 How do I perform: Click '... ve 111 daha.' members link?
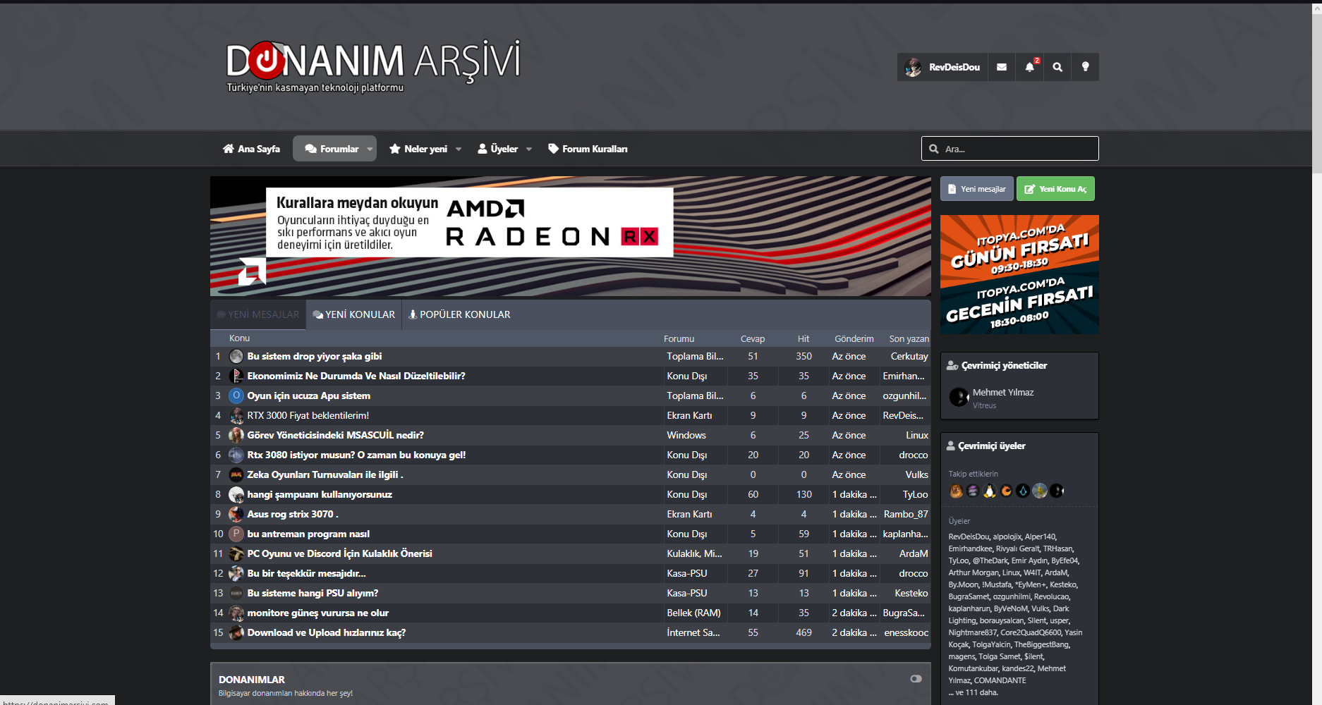973,692
